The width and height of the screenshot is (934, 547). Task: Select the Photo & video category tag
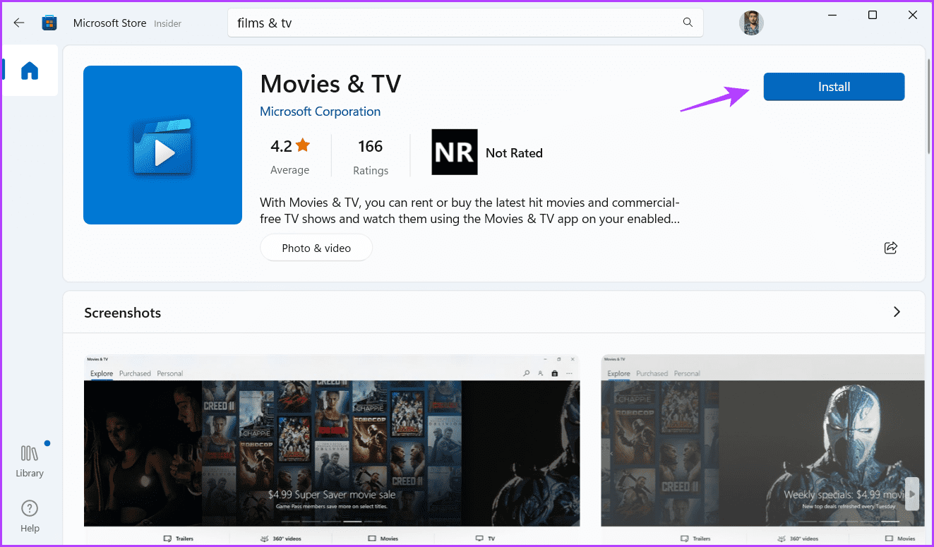(316, 248)
